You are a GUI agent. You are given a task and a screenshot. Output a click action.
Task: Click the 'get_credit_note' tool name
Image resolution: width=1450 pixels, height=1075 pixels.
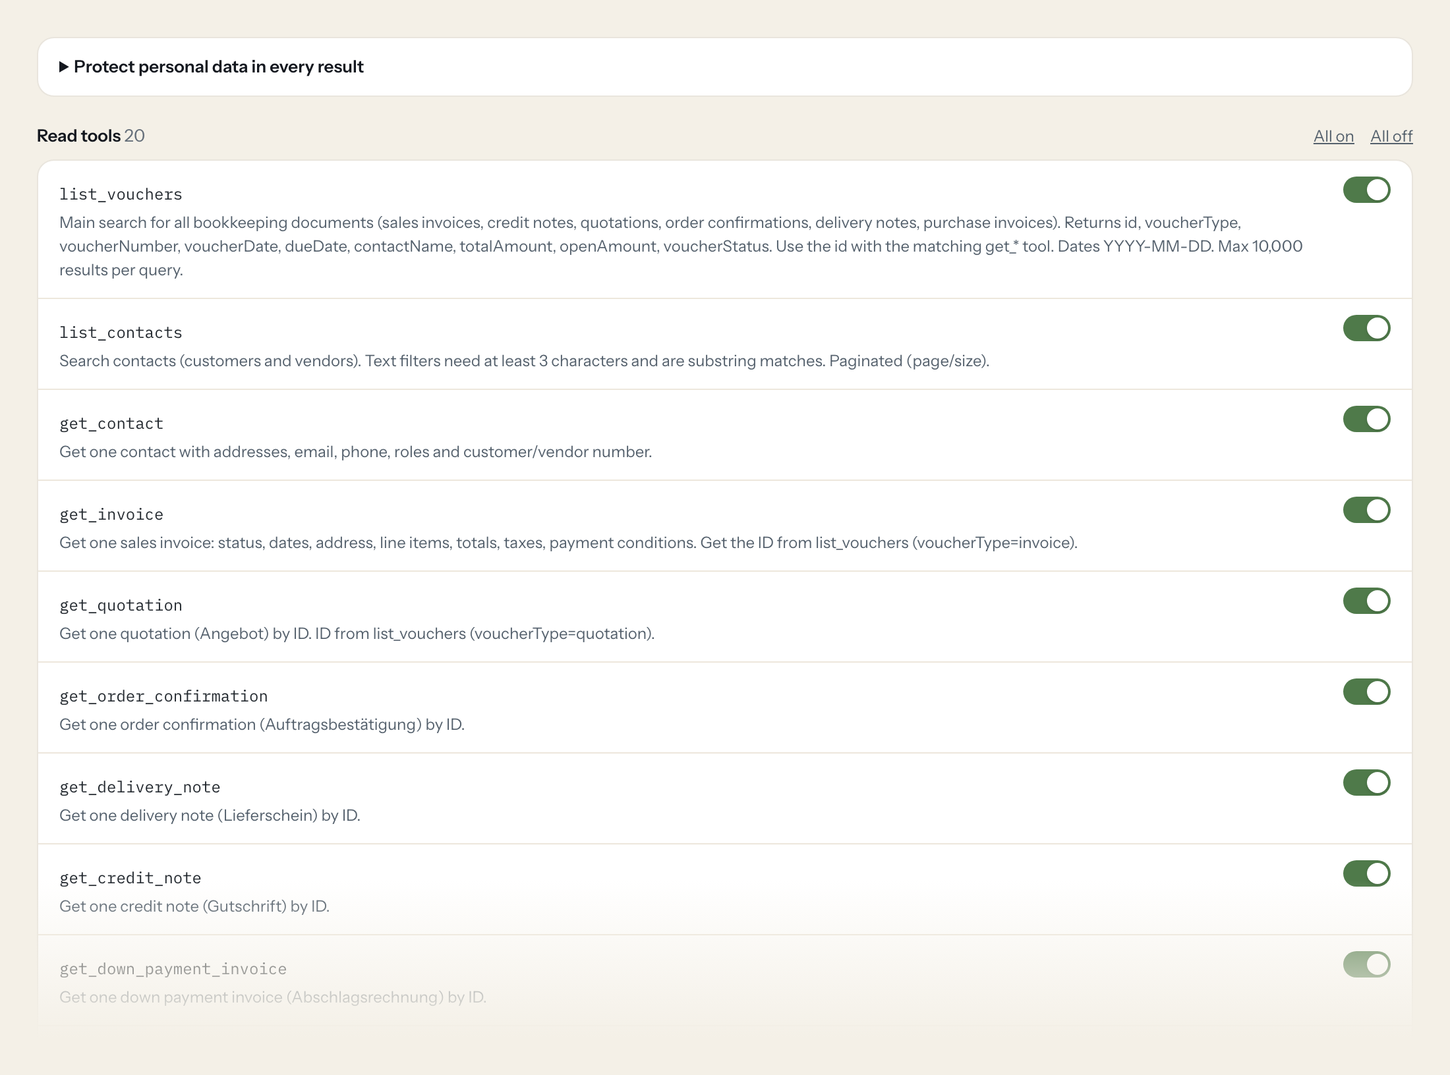point(130,878)
